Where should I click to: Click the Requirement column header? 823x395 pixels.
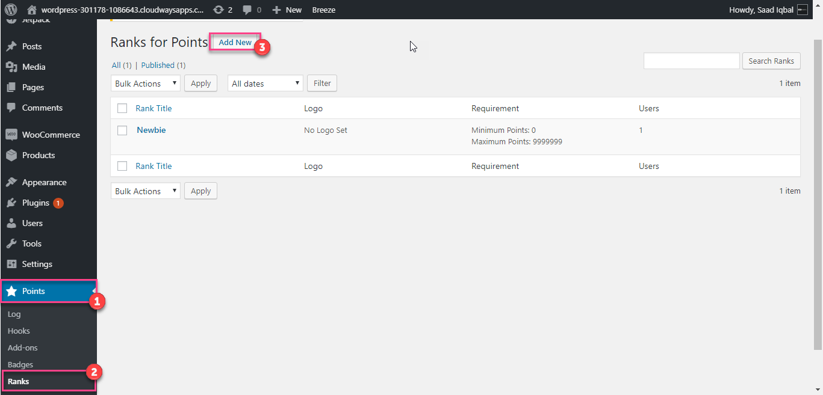pyautogui.click(x=495, y=108)
